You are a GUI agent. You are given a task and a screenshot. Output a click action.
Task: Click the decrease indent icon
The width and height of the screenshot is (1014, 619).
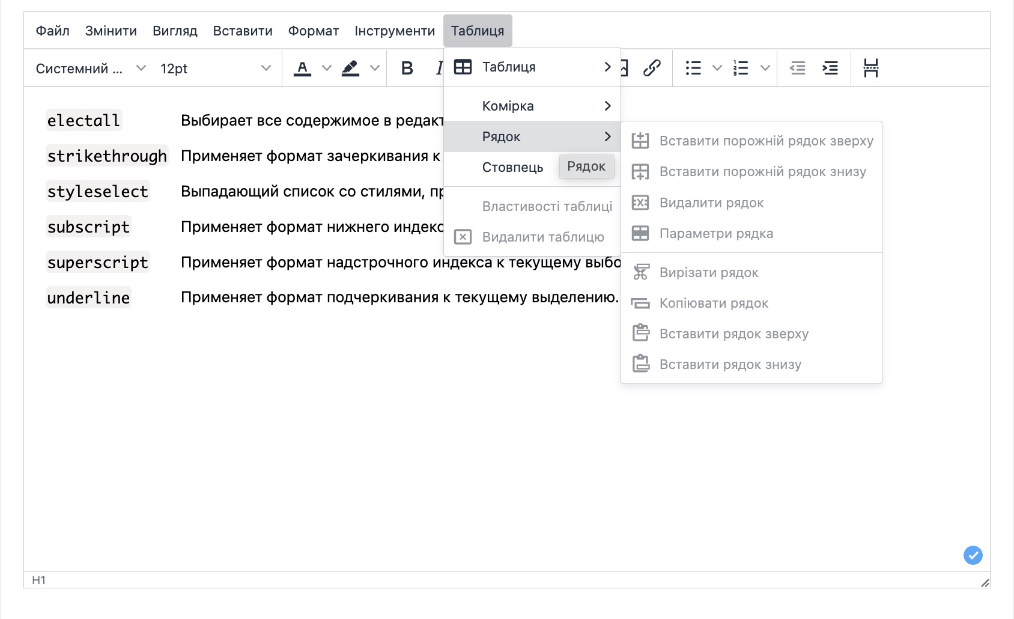(x=797, y=68)
